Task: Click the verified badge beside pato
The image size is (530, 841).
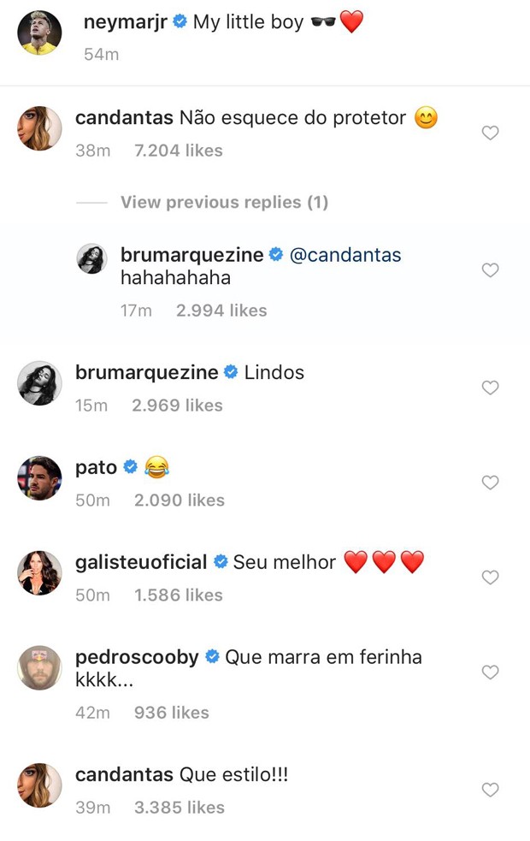Action: 129,467
